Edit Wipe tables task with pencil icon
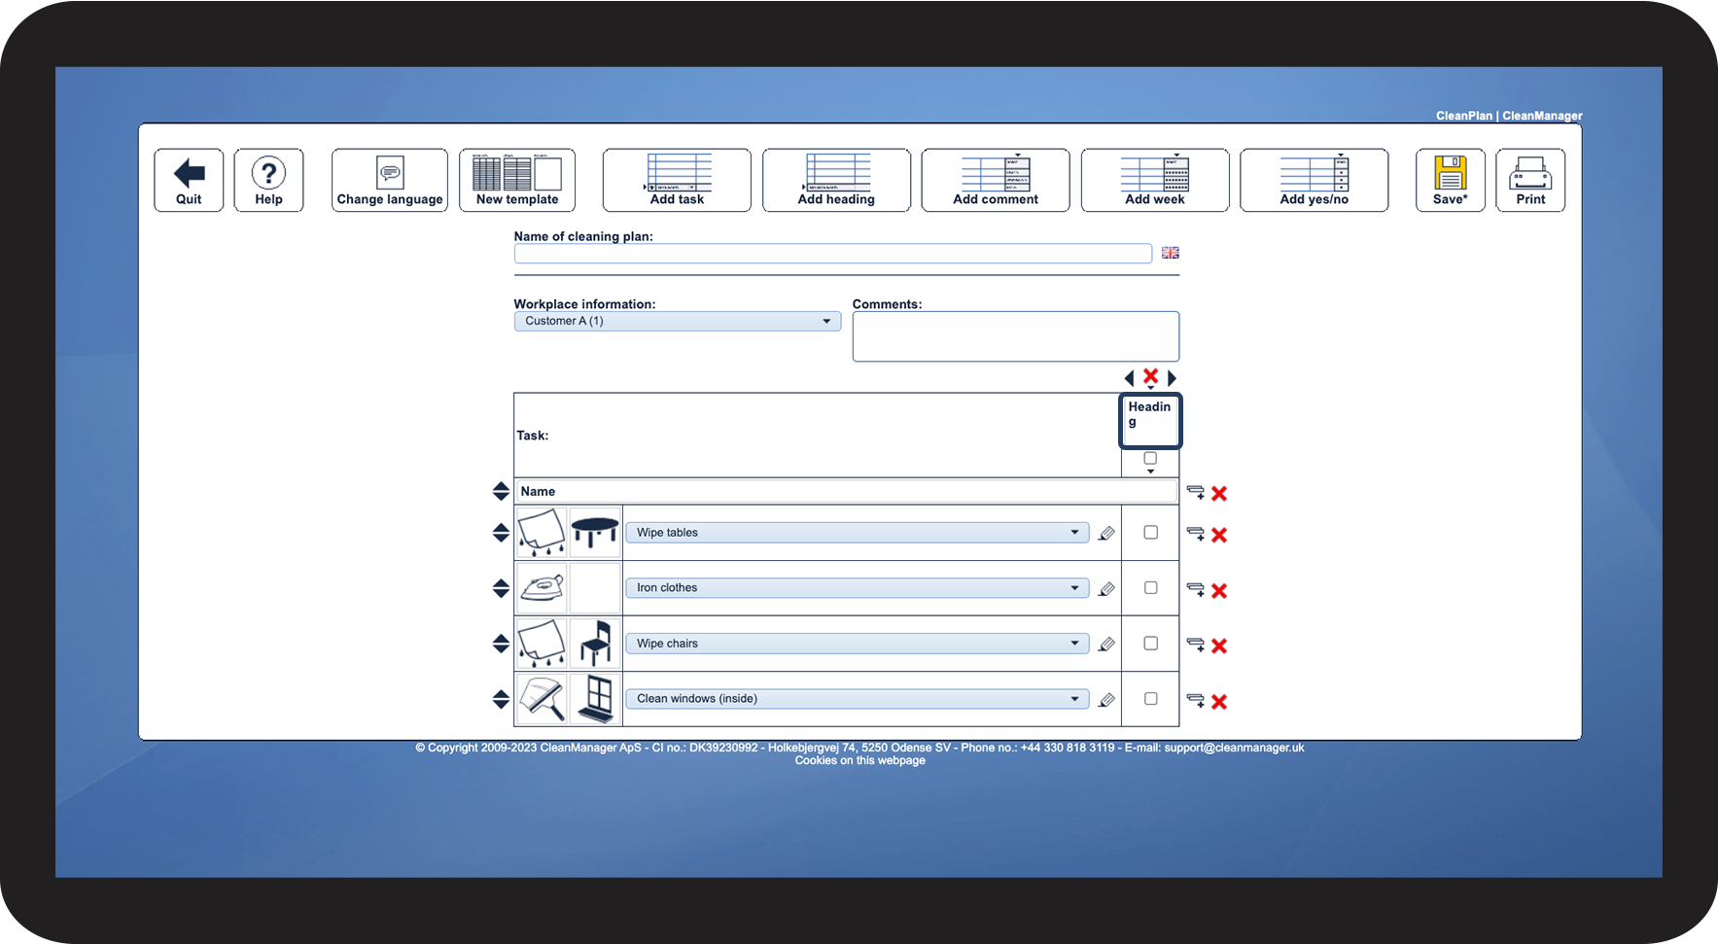Image resolution: width=1718 pixels, height=944 pixels. pyautogui.click(x=1106, y=533)
